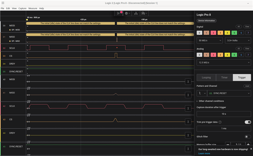Click the A1 MISO vertical scale icon
The image size is (253, 156).
point(188,95)
